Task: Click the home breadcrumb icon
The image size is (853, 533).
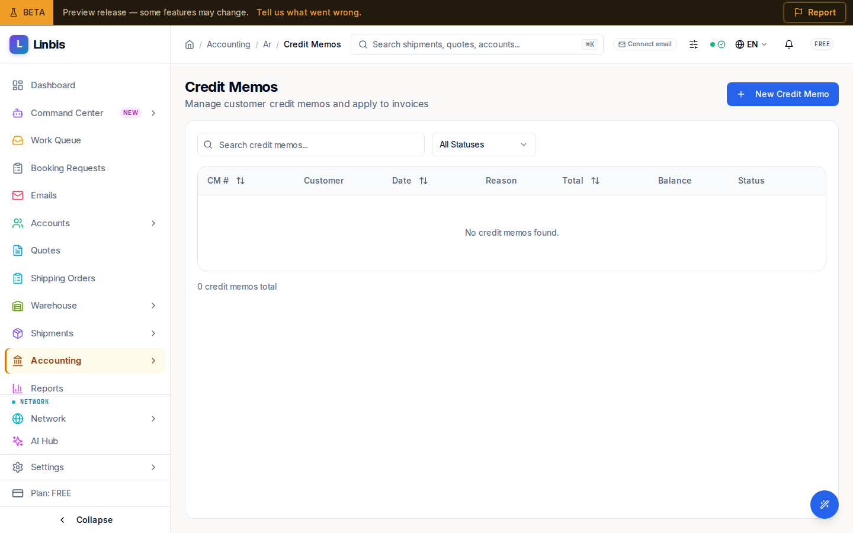Action: click(190, 44)
